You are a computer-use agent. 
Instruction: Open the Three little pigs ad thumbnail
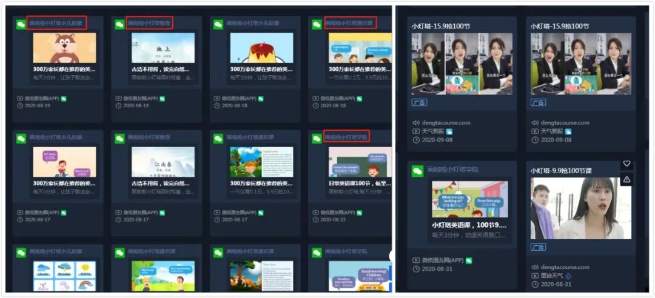point(470,199)
